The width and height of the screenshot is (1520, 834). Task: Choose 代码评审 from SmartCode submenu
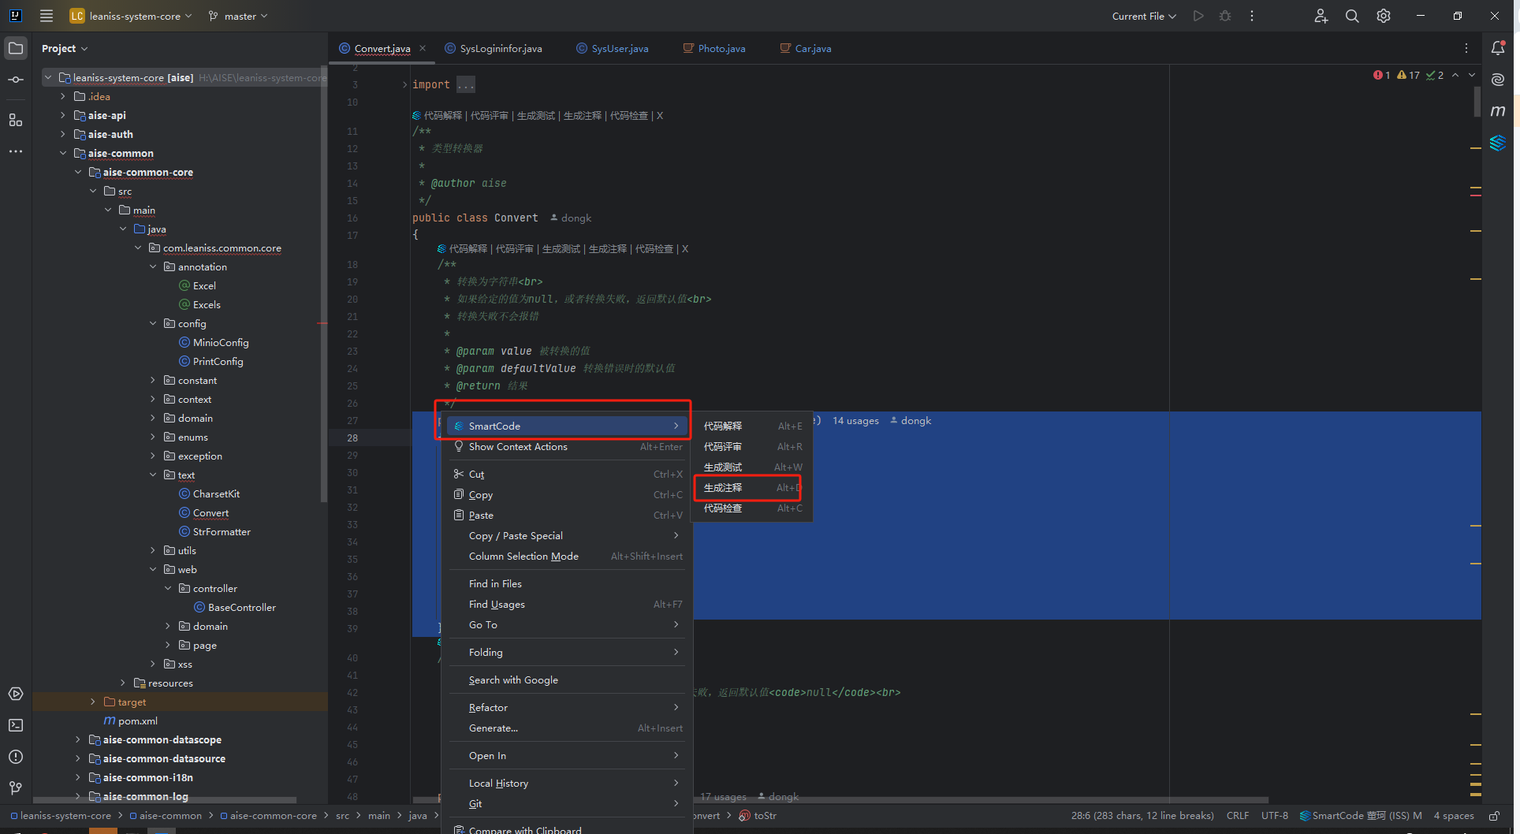(x=752, y=447)
